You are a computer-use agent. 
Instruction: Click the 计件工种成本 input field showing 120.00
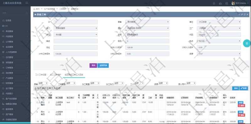76,54
